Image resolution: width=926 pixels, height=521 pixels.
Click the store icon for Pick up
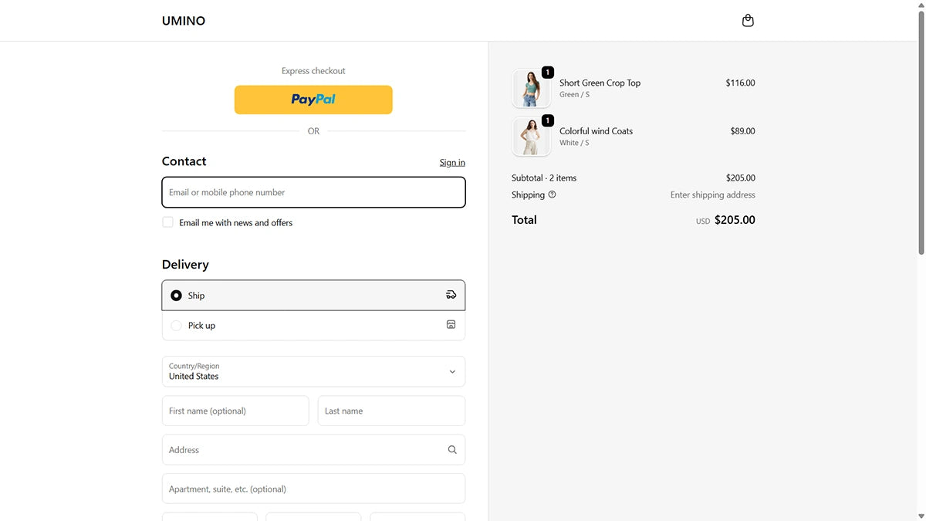click(451, 325)
